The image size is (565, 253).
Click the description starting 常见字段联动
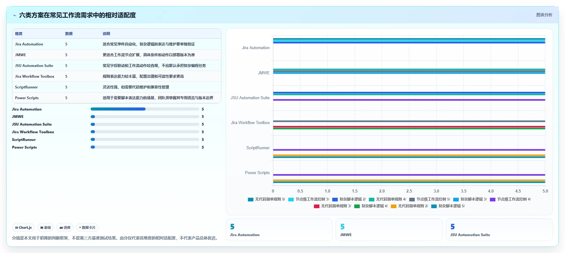click(154, 66)
